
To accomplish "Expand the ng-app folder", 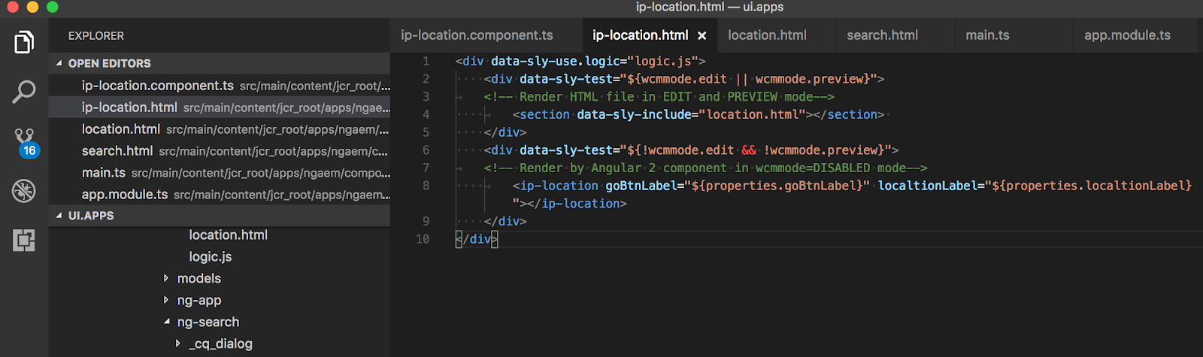I will (166, 301).
